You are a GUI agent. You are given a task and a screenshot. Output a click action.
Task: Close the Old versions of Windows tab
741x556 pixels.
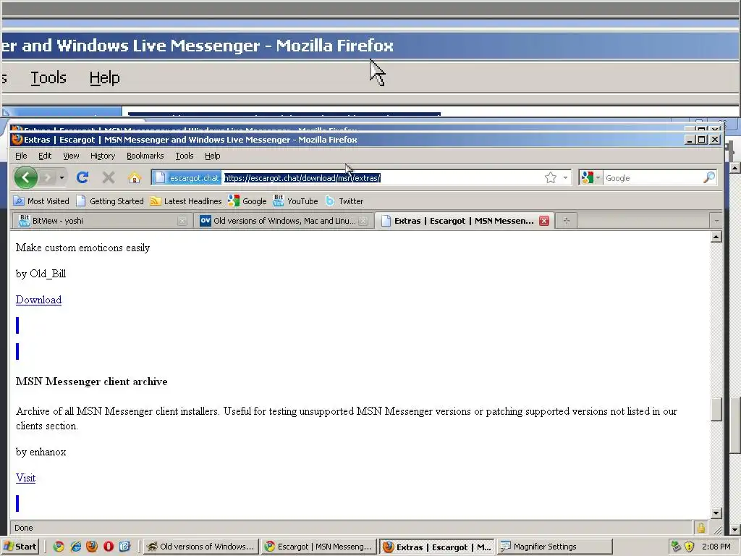click(x=363, y=221)
